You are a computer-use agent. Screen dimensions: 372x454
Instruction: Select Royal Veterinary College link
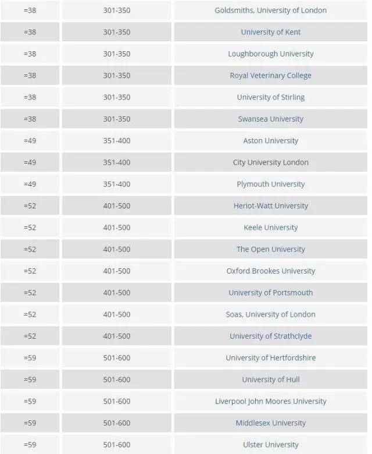[270, 76]
